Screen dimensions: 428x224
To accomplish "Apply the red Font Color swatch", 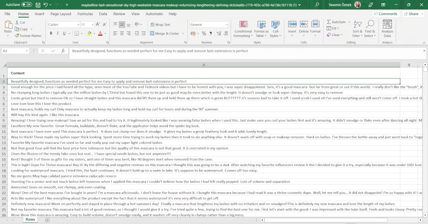I will [100, 33].
